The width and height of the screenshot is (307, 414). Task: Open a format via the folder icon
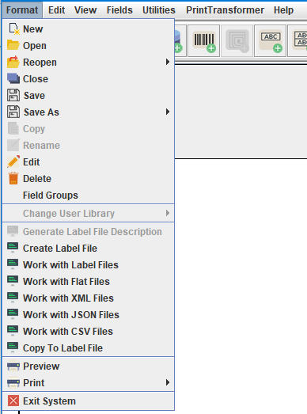[x=88, y=46]
